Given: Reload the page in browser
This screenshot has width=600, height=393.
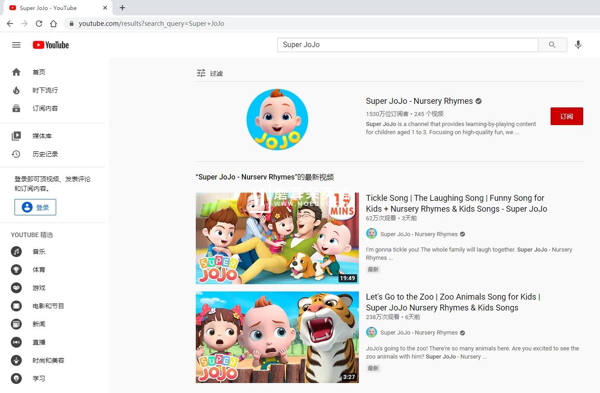Looking at the screenshot, I should [39, 24].
